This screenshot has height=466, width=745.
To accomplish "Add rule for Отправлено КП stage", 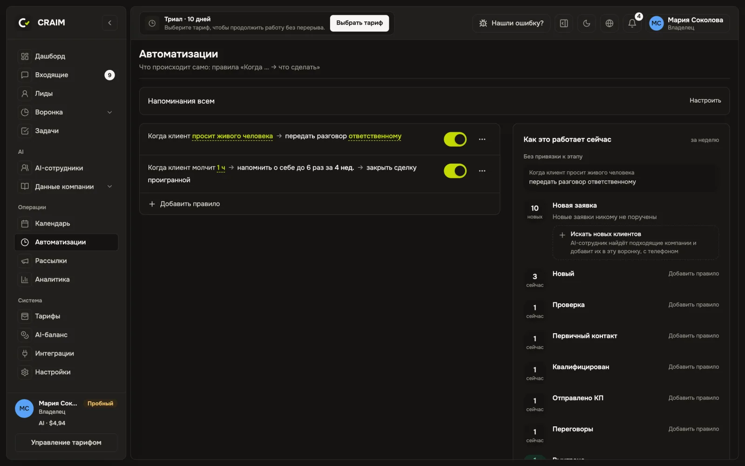I will pyautogui.click(x=693, y=398).
